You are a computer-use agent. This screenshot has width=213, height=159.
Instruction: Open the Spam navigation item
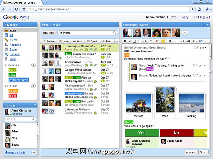[x=13, y=50]
